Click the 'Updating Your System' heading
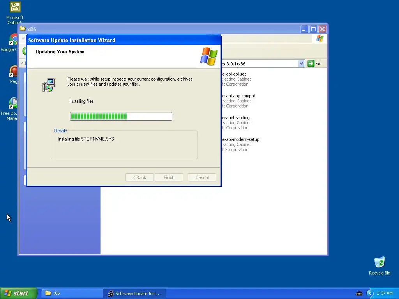This screenshot has width=399, height=299. (x=60, y=52)
